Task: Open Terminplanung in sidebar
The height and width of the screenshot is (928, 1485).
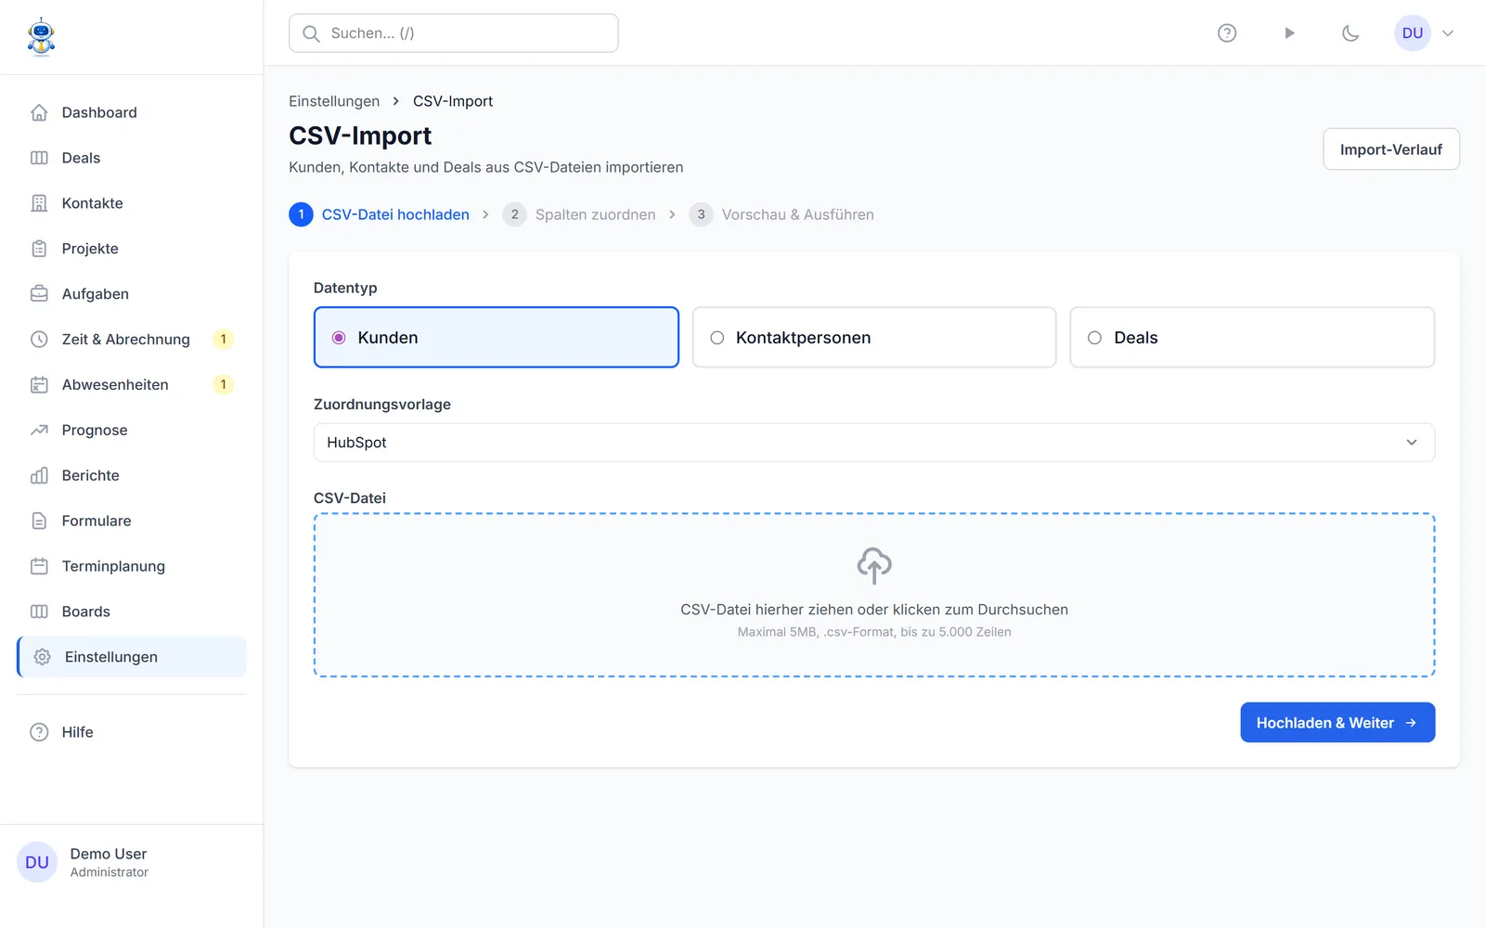Action: pos(132,566)
